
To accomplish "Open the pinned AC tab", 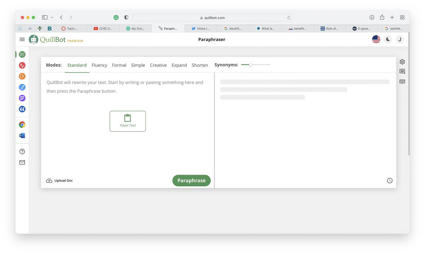I will 30,29.
